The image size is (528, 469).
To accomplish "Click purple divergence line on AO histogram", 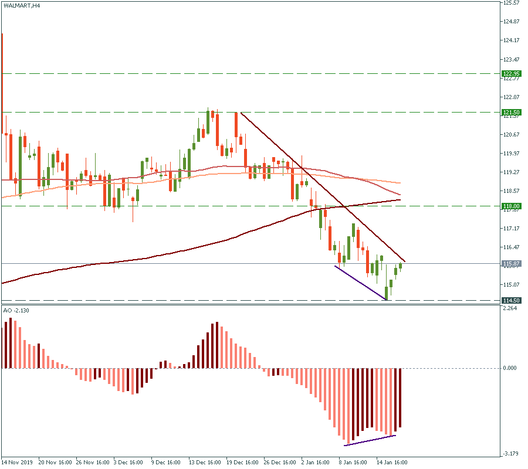I will point(370,441).
